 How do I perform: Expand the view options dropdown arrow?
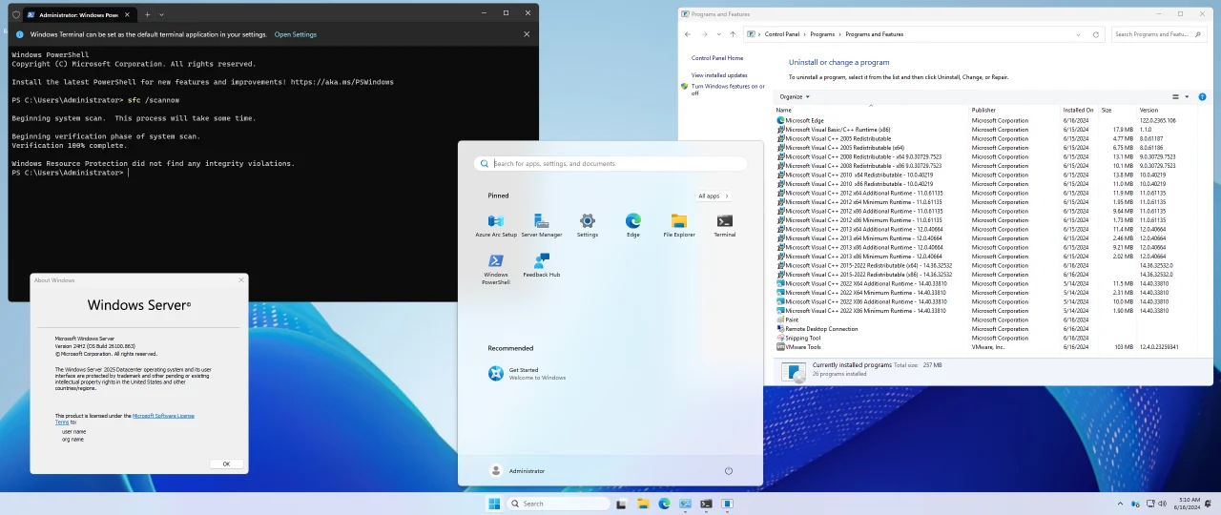click(1187, 96)
